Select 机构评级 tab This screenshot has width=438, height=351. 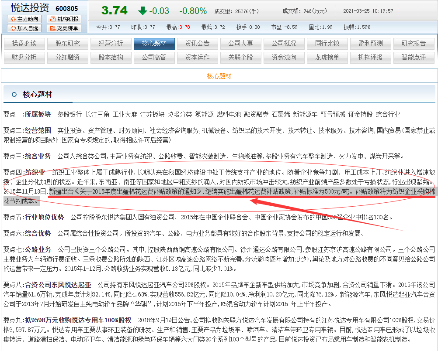coord(371,58)
